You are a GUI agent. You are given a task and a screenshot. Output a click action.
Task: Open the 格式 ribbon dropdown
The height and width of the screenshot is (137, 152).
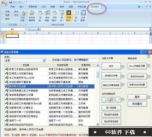tap(62, 16)
